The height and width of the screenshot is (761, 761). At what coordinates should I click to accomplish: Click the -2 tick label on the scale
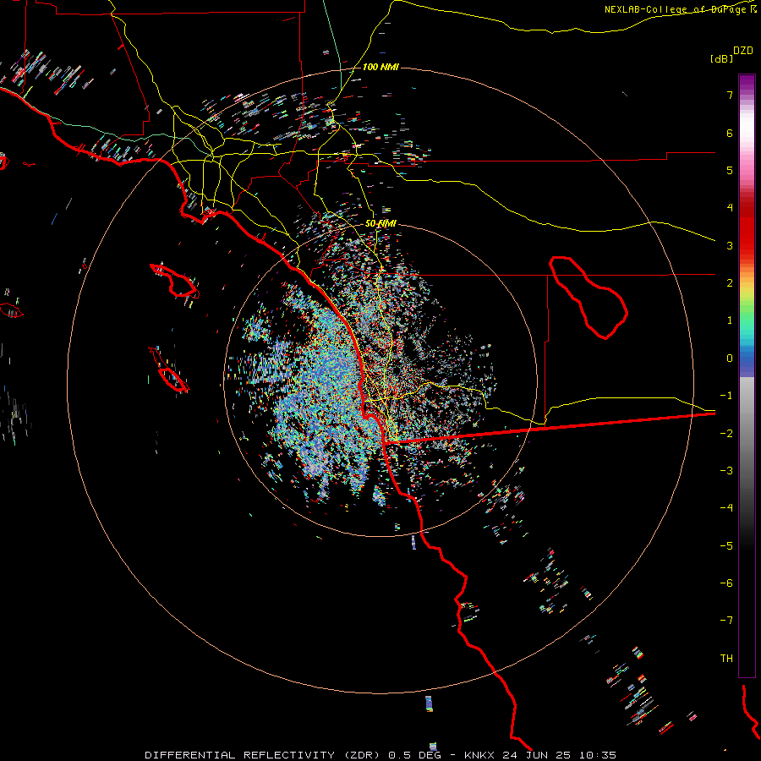726,434
